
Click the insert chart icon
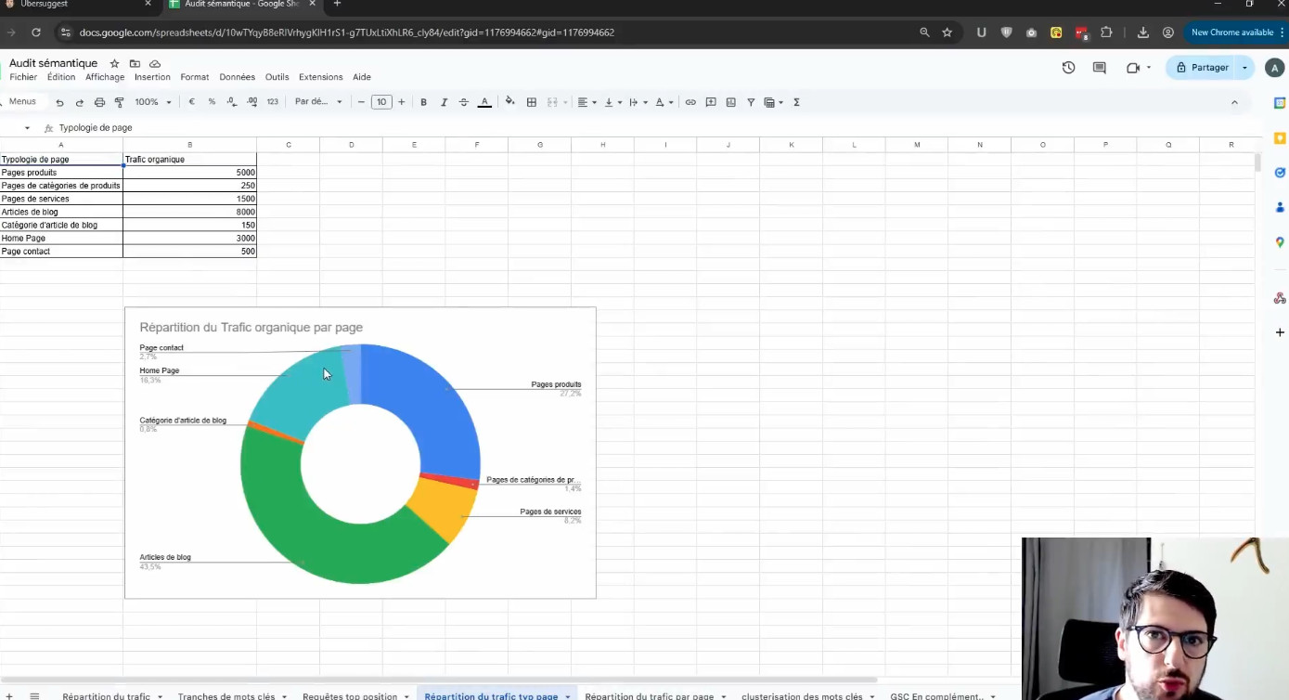731,102
